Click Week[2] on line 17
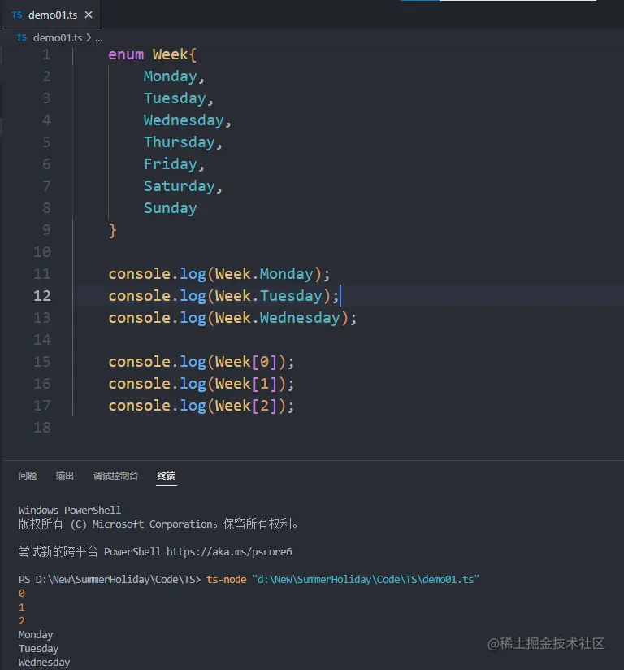This screenshot has height=670, width=624. [x=246, y=406]
